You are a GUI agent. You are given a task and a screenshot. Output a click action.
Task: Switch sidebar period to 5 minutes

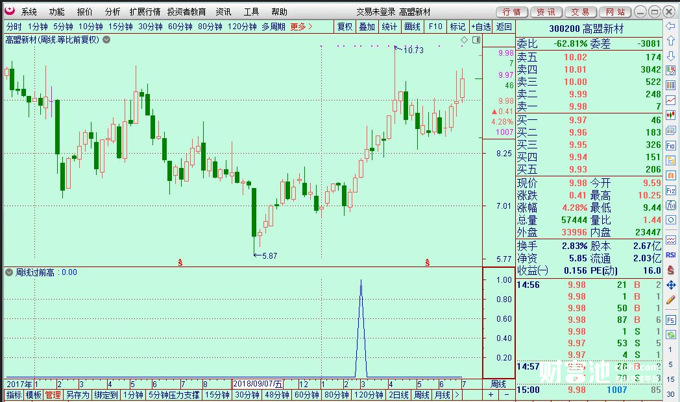pyautogui.click(x=670, y=364)
